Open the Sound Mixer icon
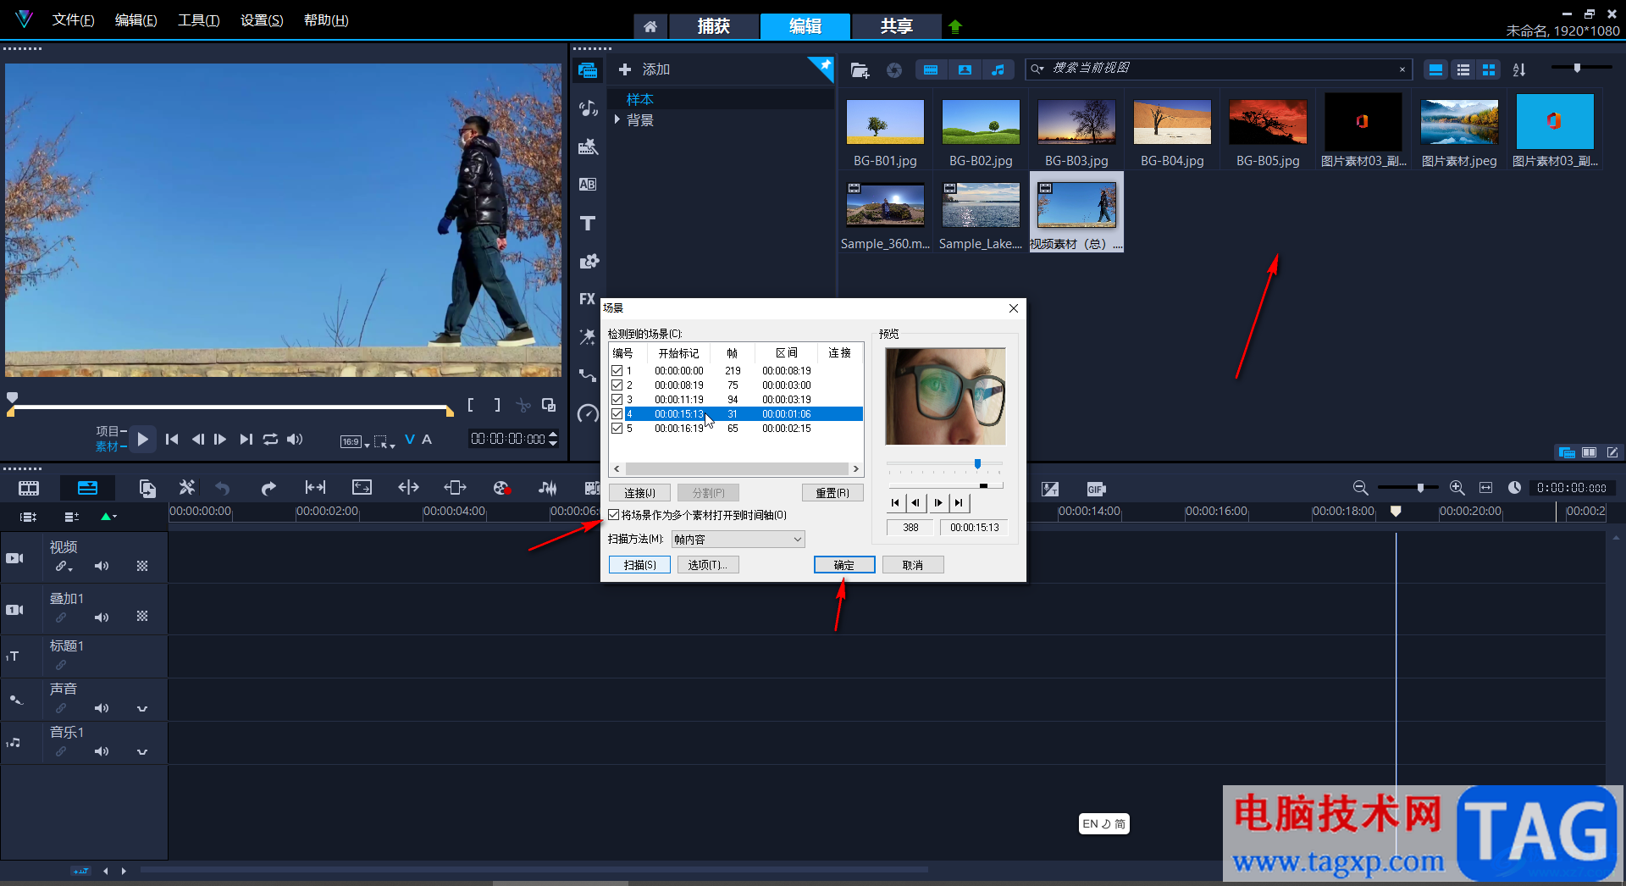 [548, 488]
